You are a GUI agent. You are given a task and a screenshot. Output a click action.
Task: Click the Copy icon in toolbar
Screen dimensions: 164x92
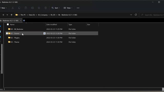[19, 8]
